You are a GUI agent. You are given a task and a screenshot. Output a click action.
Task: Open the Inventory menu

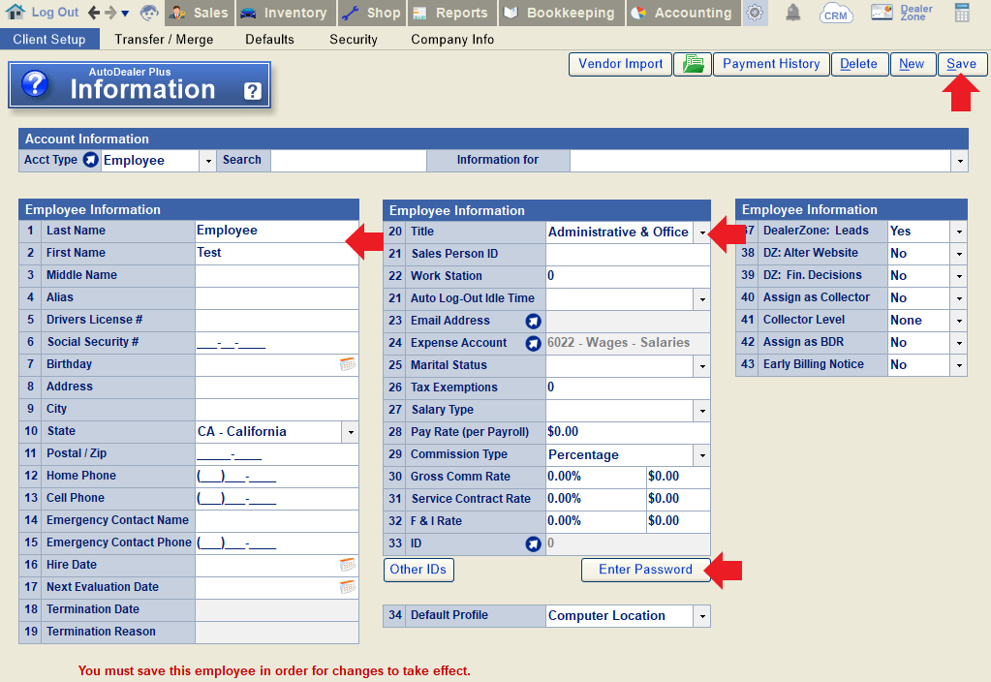(285, 13)
